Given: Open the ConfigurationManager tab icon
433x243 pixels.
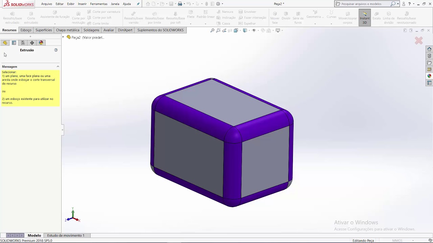Looking at the screenshot, I should (23, 43).
